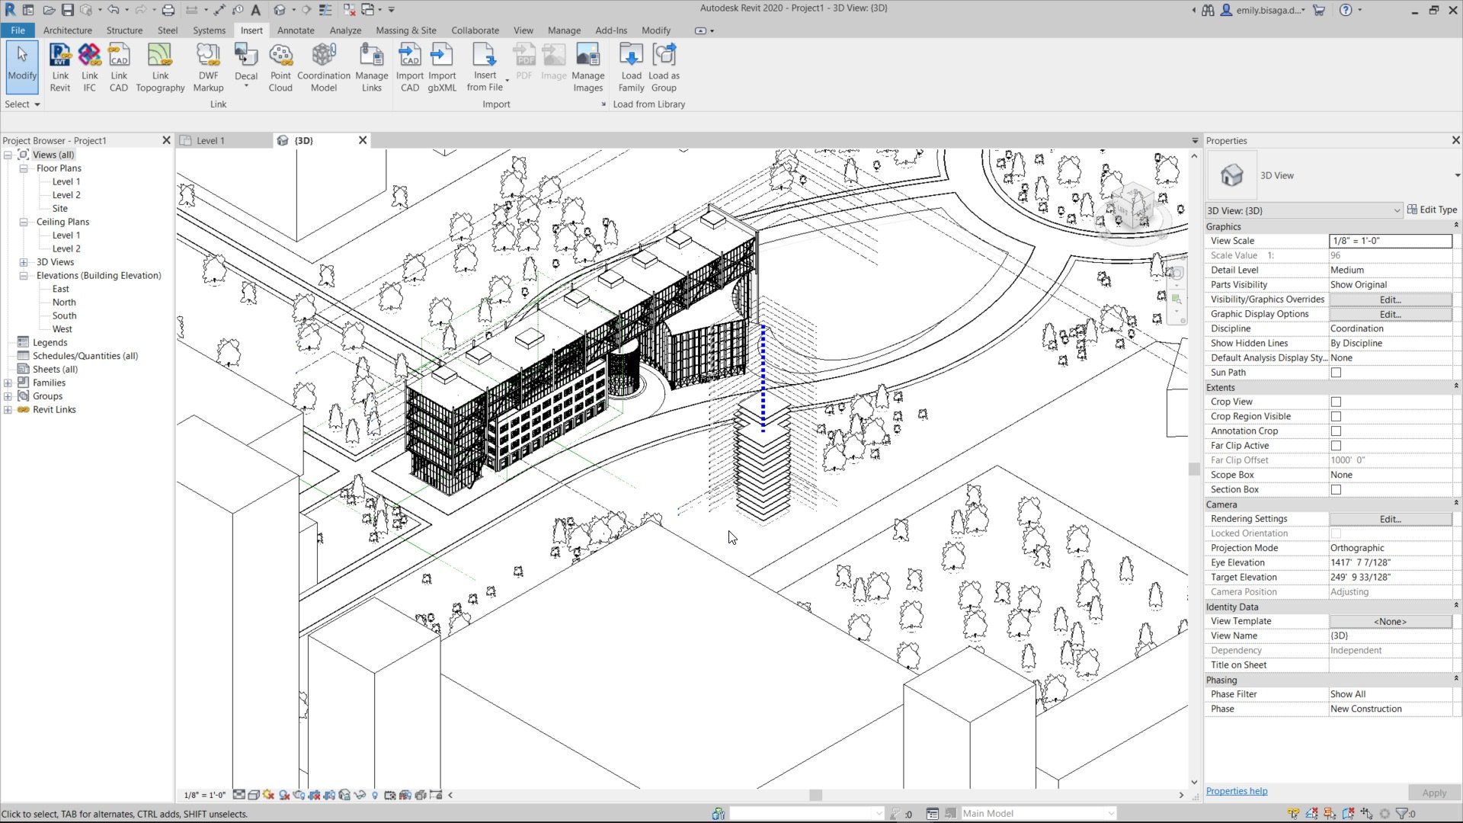Open Coordination Model tool
1463x823 pixels.
pos(324,57)
